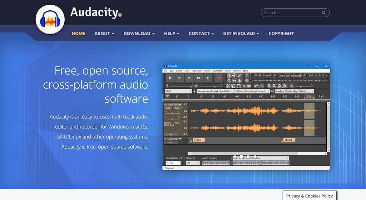Select the Multi-Tool asterisk icon
Screen dimensions: 366x200
point(239,80)
